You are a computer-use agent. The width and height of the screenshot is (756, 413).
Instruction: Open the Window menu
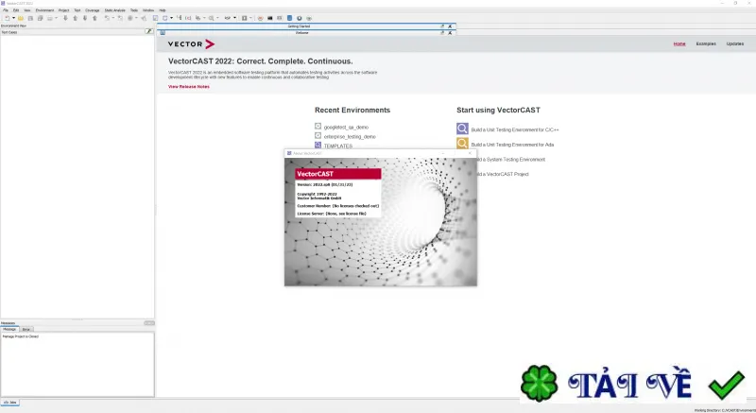[x=148, y=10]
